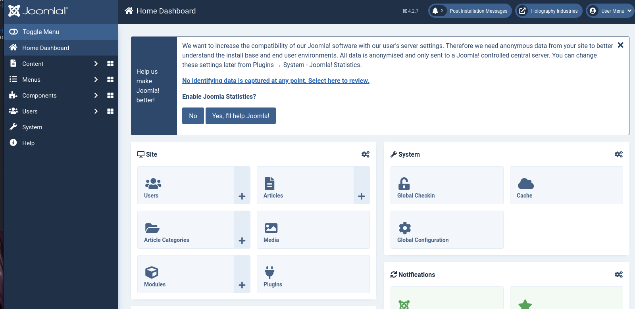Open the Notifications module settings cogs

619,274
